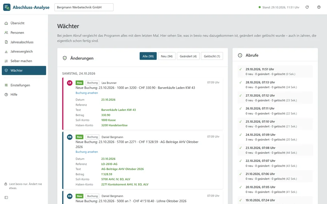Click the date heading 'SAMSTAG, 24.10.2026'
This screenshot has width=327, height=204.
[x=78, y=74]
